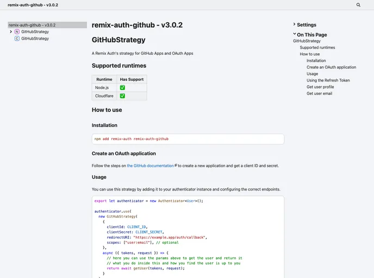Click the GitHubStrategy main heading
374x278 pixels.
pyautogui.click(x=119, y=40)
